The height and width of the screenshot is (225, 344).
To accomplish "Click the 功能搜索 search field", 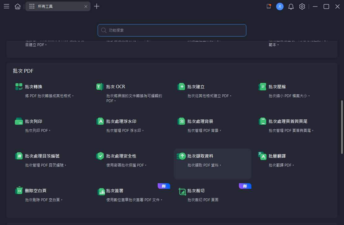I will 172,30.
